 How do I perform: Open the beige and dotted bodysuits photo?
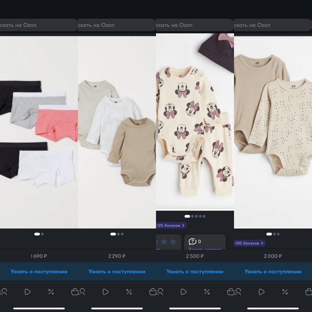point(273,132)
